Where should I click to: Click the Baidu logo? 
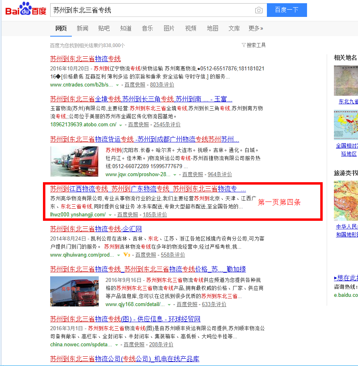(x=26, y=9)
